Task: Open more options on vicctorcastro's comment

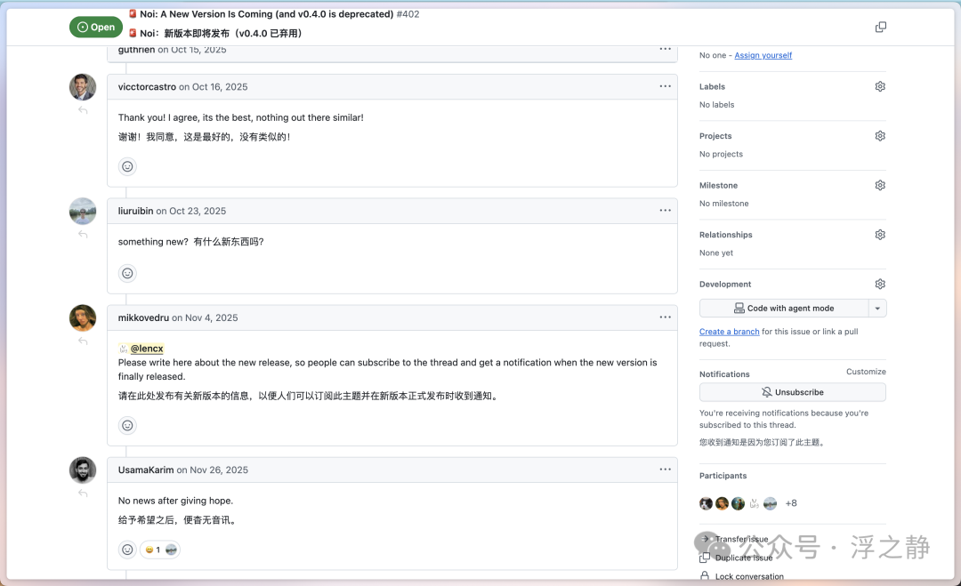Action: coord(665,86)
